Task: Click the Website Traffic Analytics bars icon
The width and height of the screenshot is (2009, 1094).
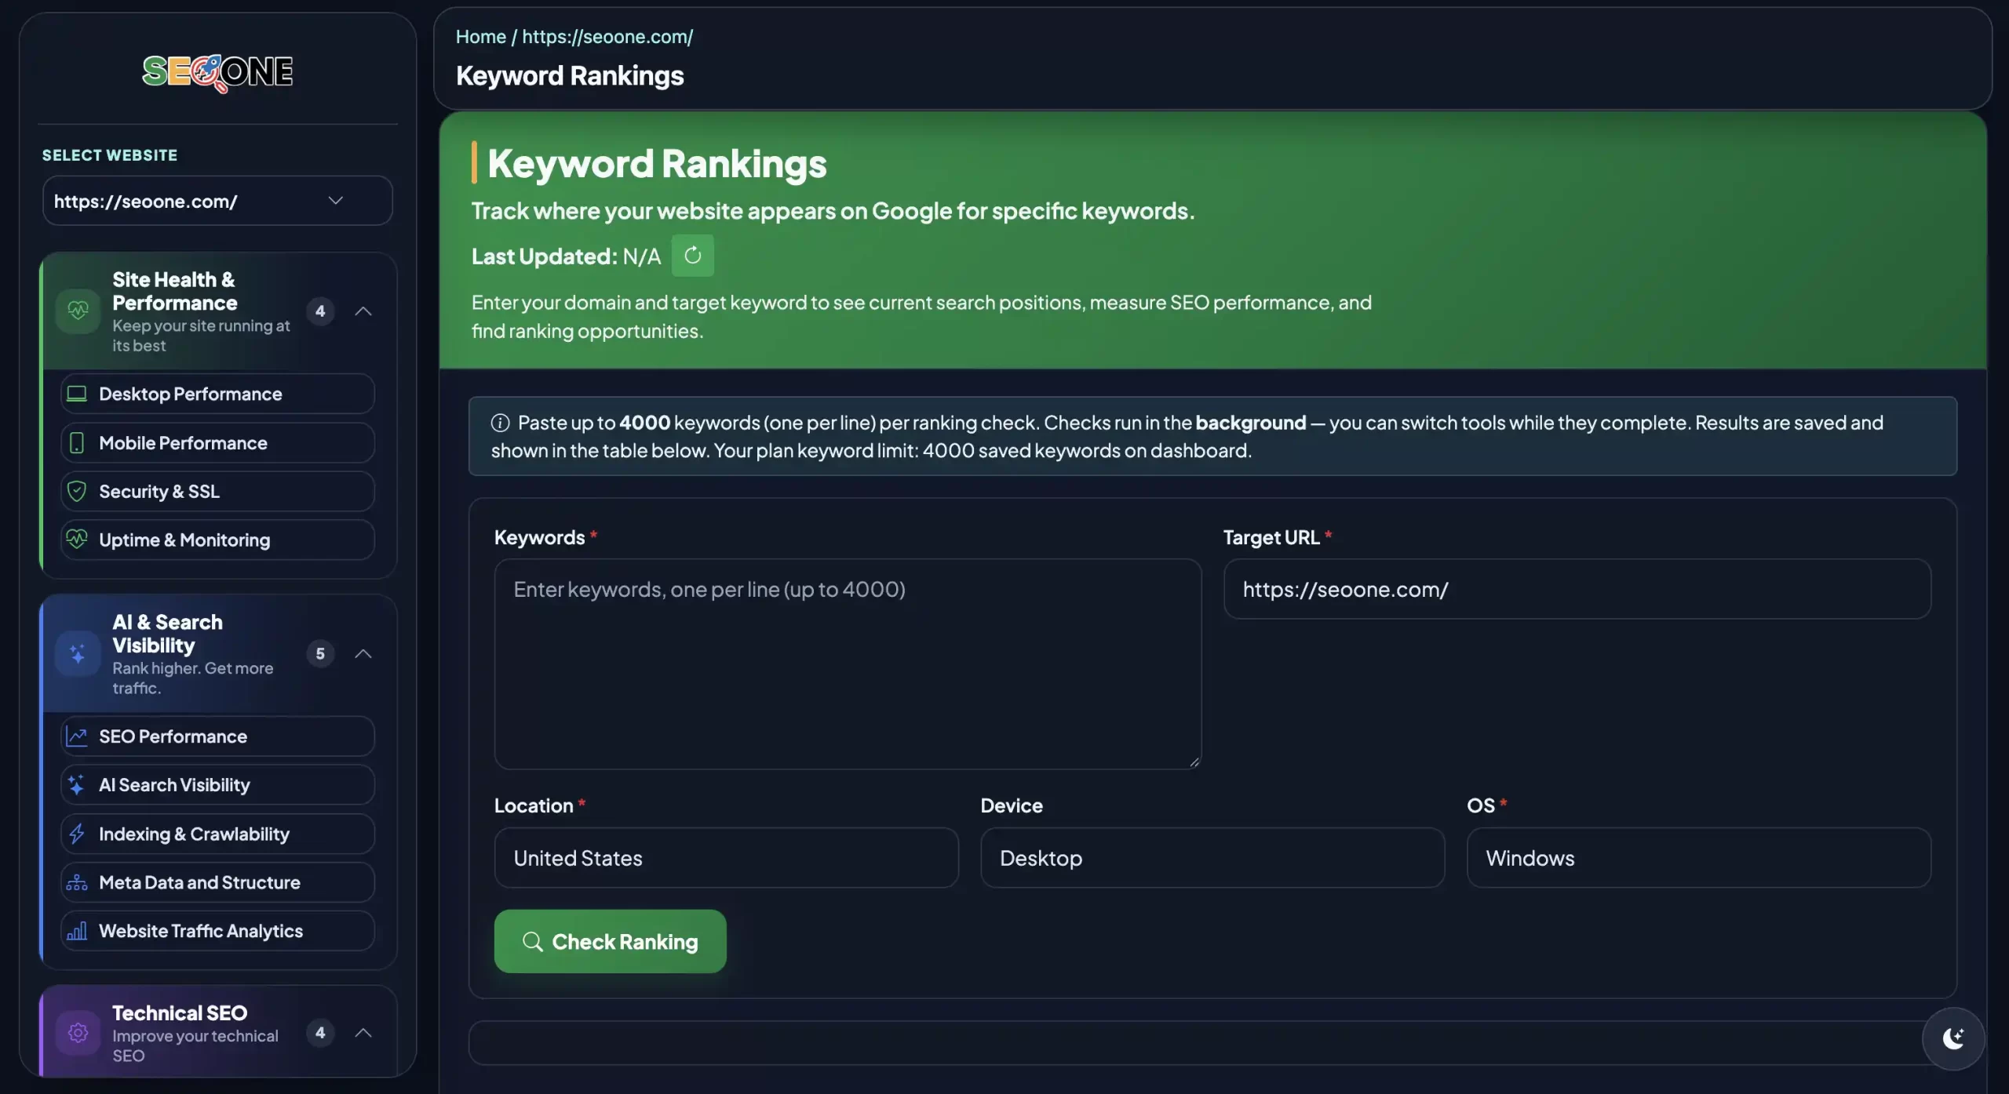Action: 77,931
